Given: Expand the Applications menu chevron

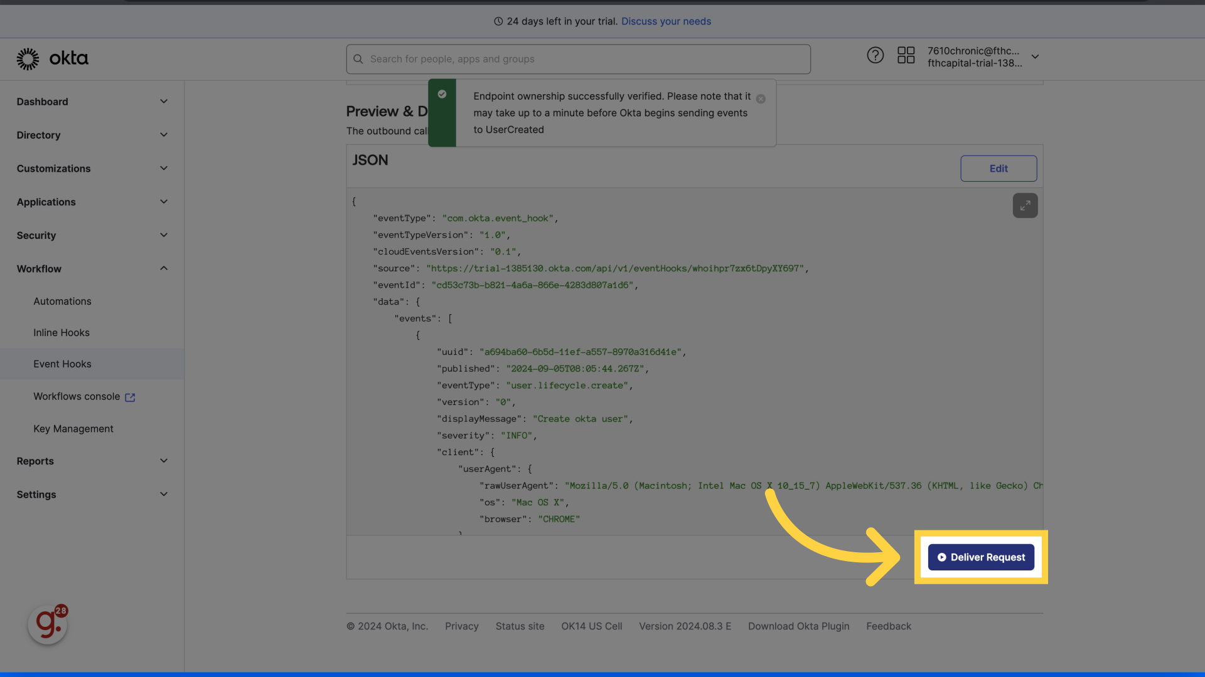Looking at the screenshot, I should [164, 202].
